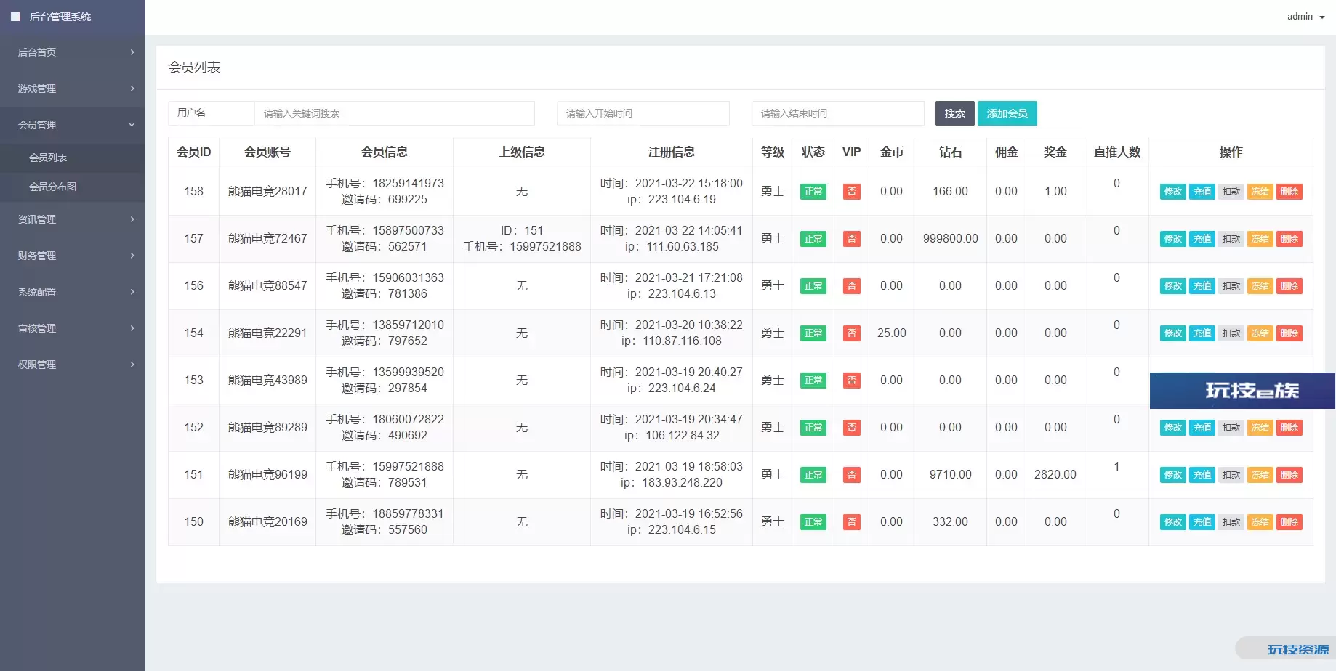This screenshot has width=1336, height=671.
Task: Click the square icon beside 后台管理系统
Action: click(15, 17)
